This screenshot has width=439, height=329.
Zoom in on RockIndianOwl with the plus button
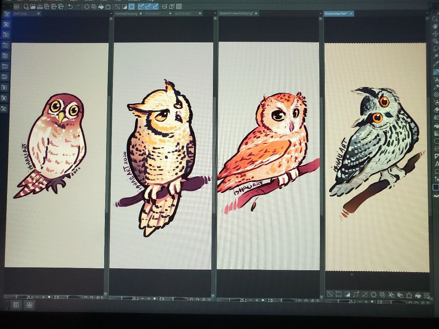(x=366, y=302)
